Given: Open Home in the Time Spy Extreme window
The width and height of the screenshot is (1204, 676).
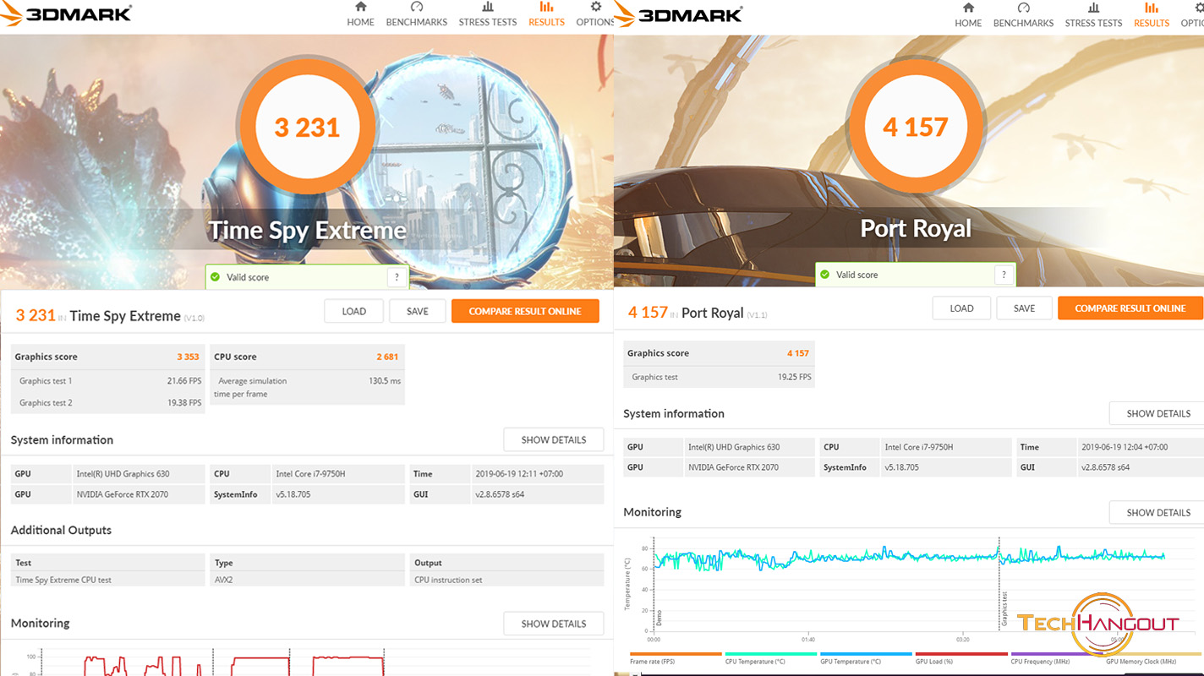Looking at the screenshot, I should coord(360,14).
